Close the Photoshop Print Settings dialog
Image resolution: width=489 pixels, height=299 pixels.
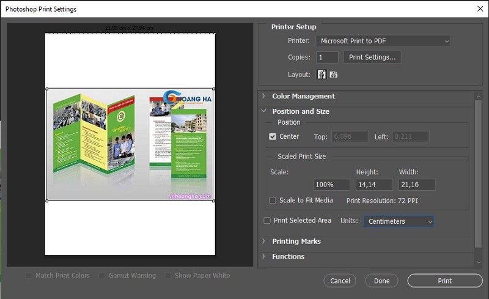(x=480, y=9)
